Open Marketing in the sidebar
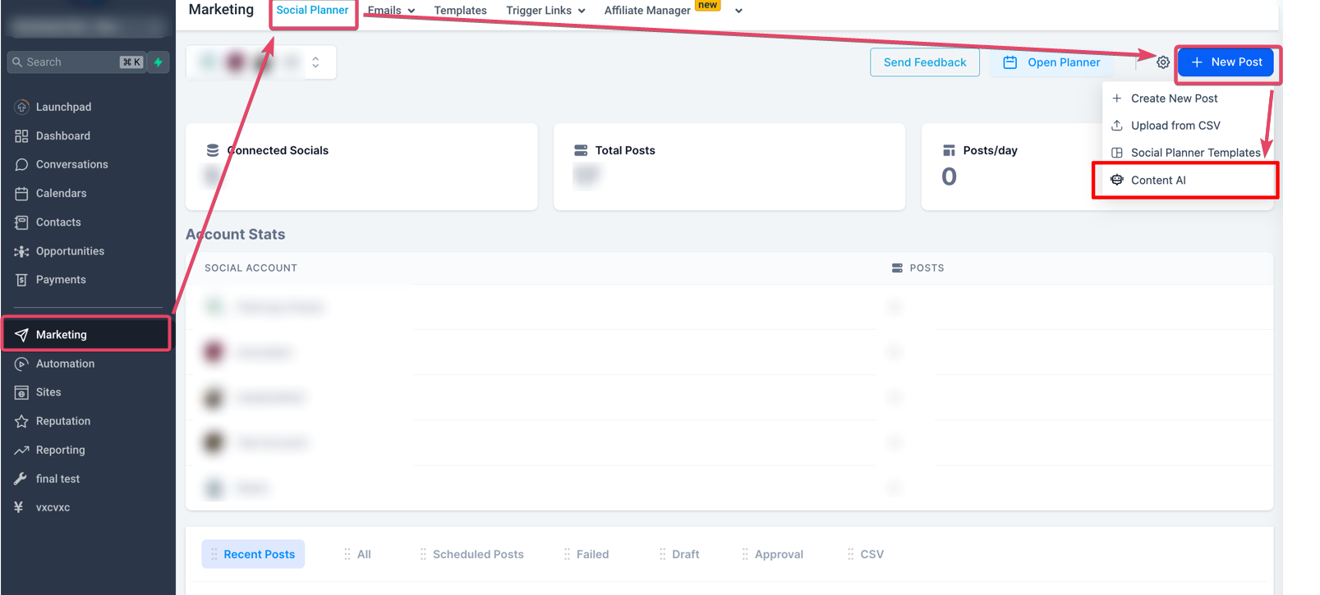The width and height of the screenshot is (1320, 595). pos(86,335)
